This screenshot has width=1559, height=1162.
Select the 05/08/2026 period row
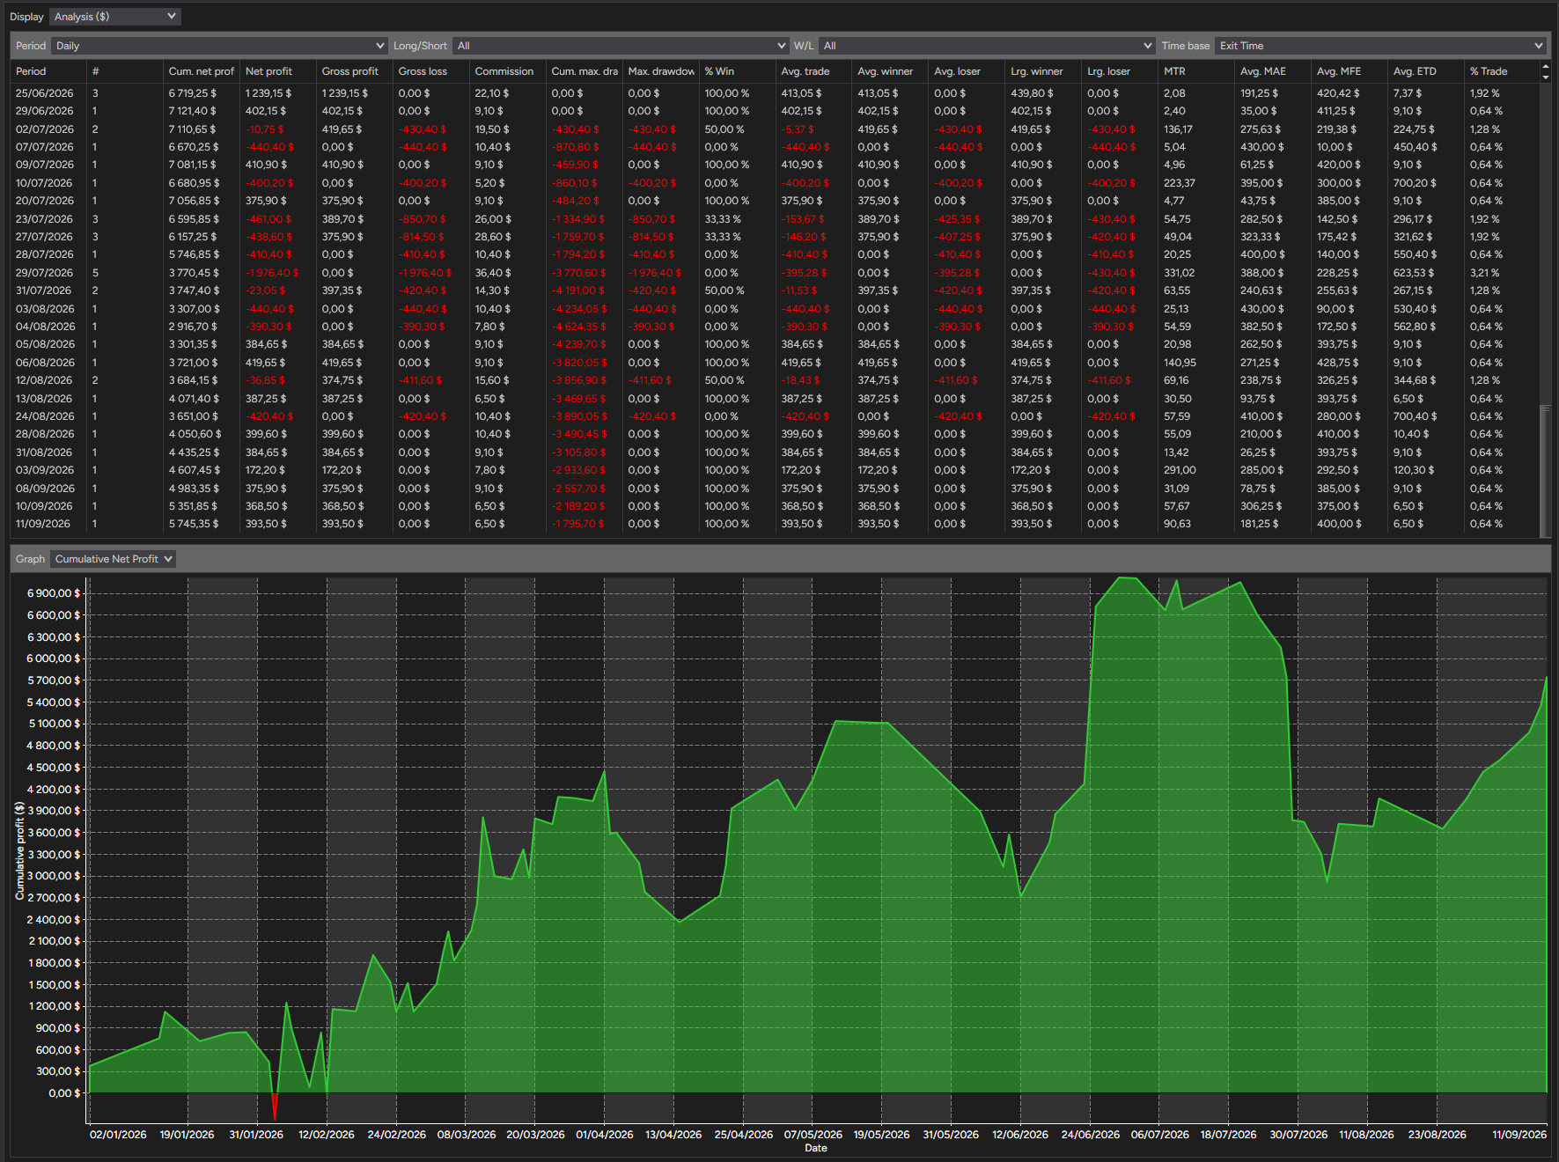[776, 344]
